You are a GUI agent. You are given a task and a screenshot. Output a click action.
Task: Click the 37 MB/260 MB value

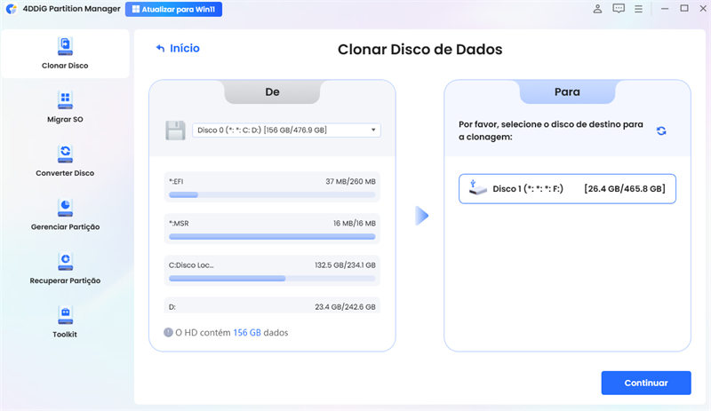(350, 181)
